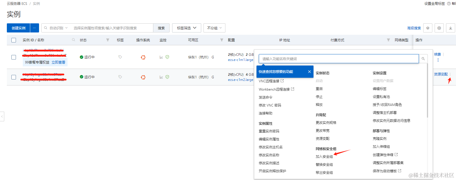Screen dimensions: 456x180
Task: Select 更改实例规格 menu item
Action: coord(326,123)
